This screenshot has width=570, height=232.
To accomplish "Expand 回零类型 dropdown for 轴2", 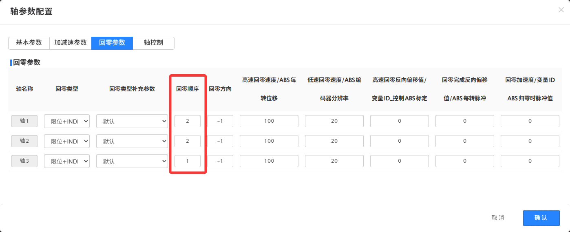I will coord(67,141).
